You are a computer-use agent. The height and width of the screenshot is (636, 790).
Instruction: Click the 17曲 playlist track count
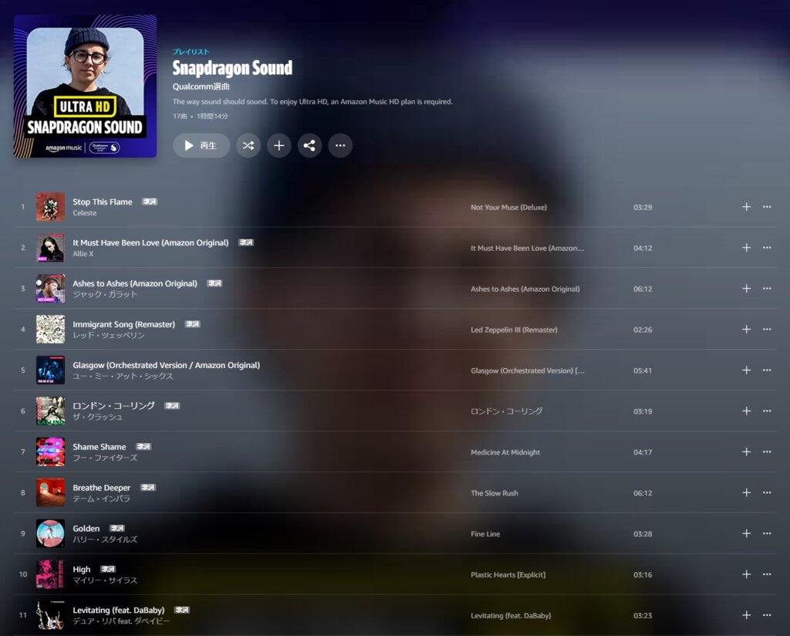coord(180,116)
